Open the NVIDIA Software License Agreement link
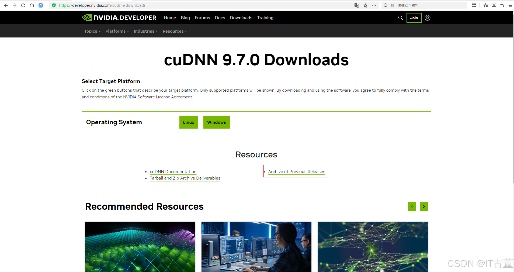The image size is (514, 272). pos(158,97)
